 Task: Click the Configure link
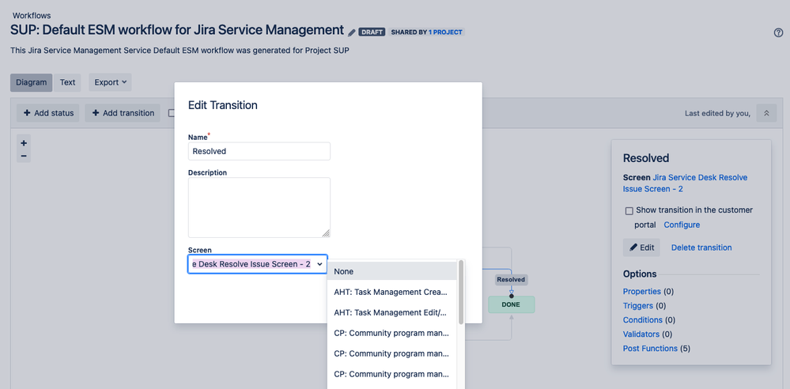(682, 225)
